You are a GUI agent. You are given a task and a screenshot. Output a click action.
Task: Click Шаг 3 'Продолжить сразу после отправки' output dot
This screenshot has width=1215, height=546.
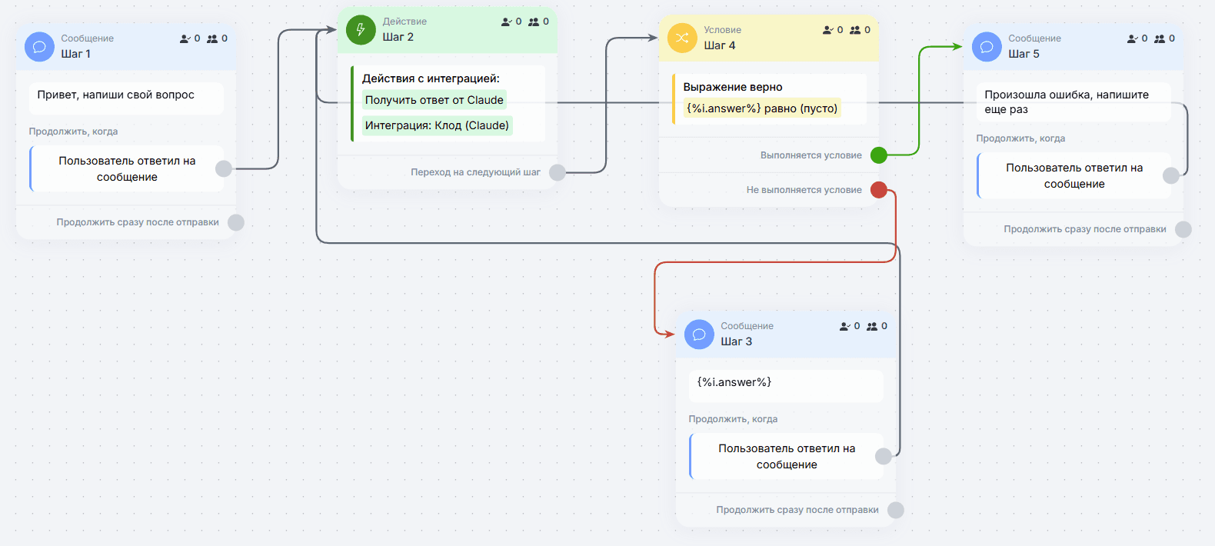[896, 510]
